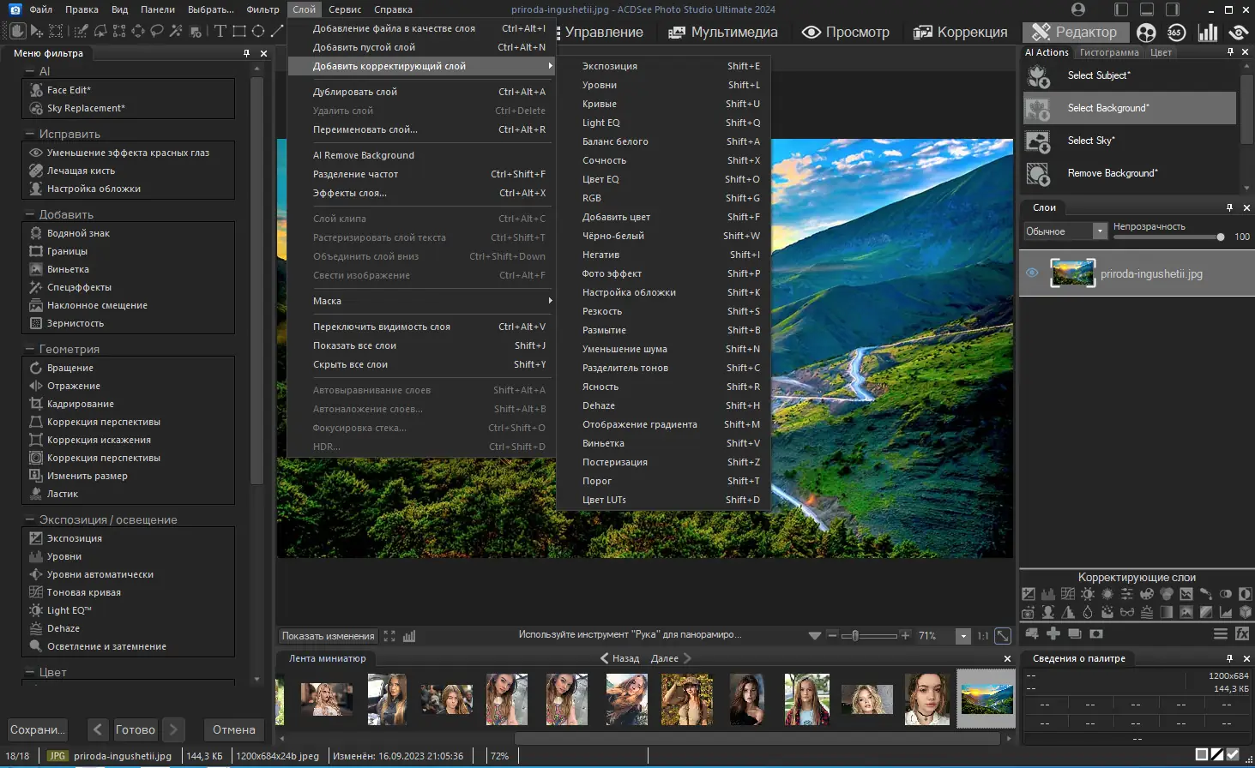Viewport: 1255px width, 768px height.
Task: Choose Кривые from adjustment layer submenu
Action: tap(600, 104)
